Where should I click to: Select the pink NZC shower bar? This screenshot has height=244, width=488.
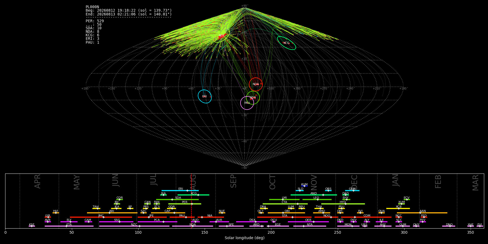click(134, 226)
